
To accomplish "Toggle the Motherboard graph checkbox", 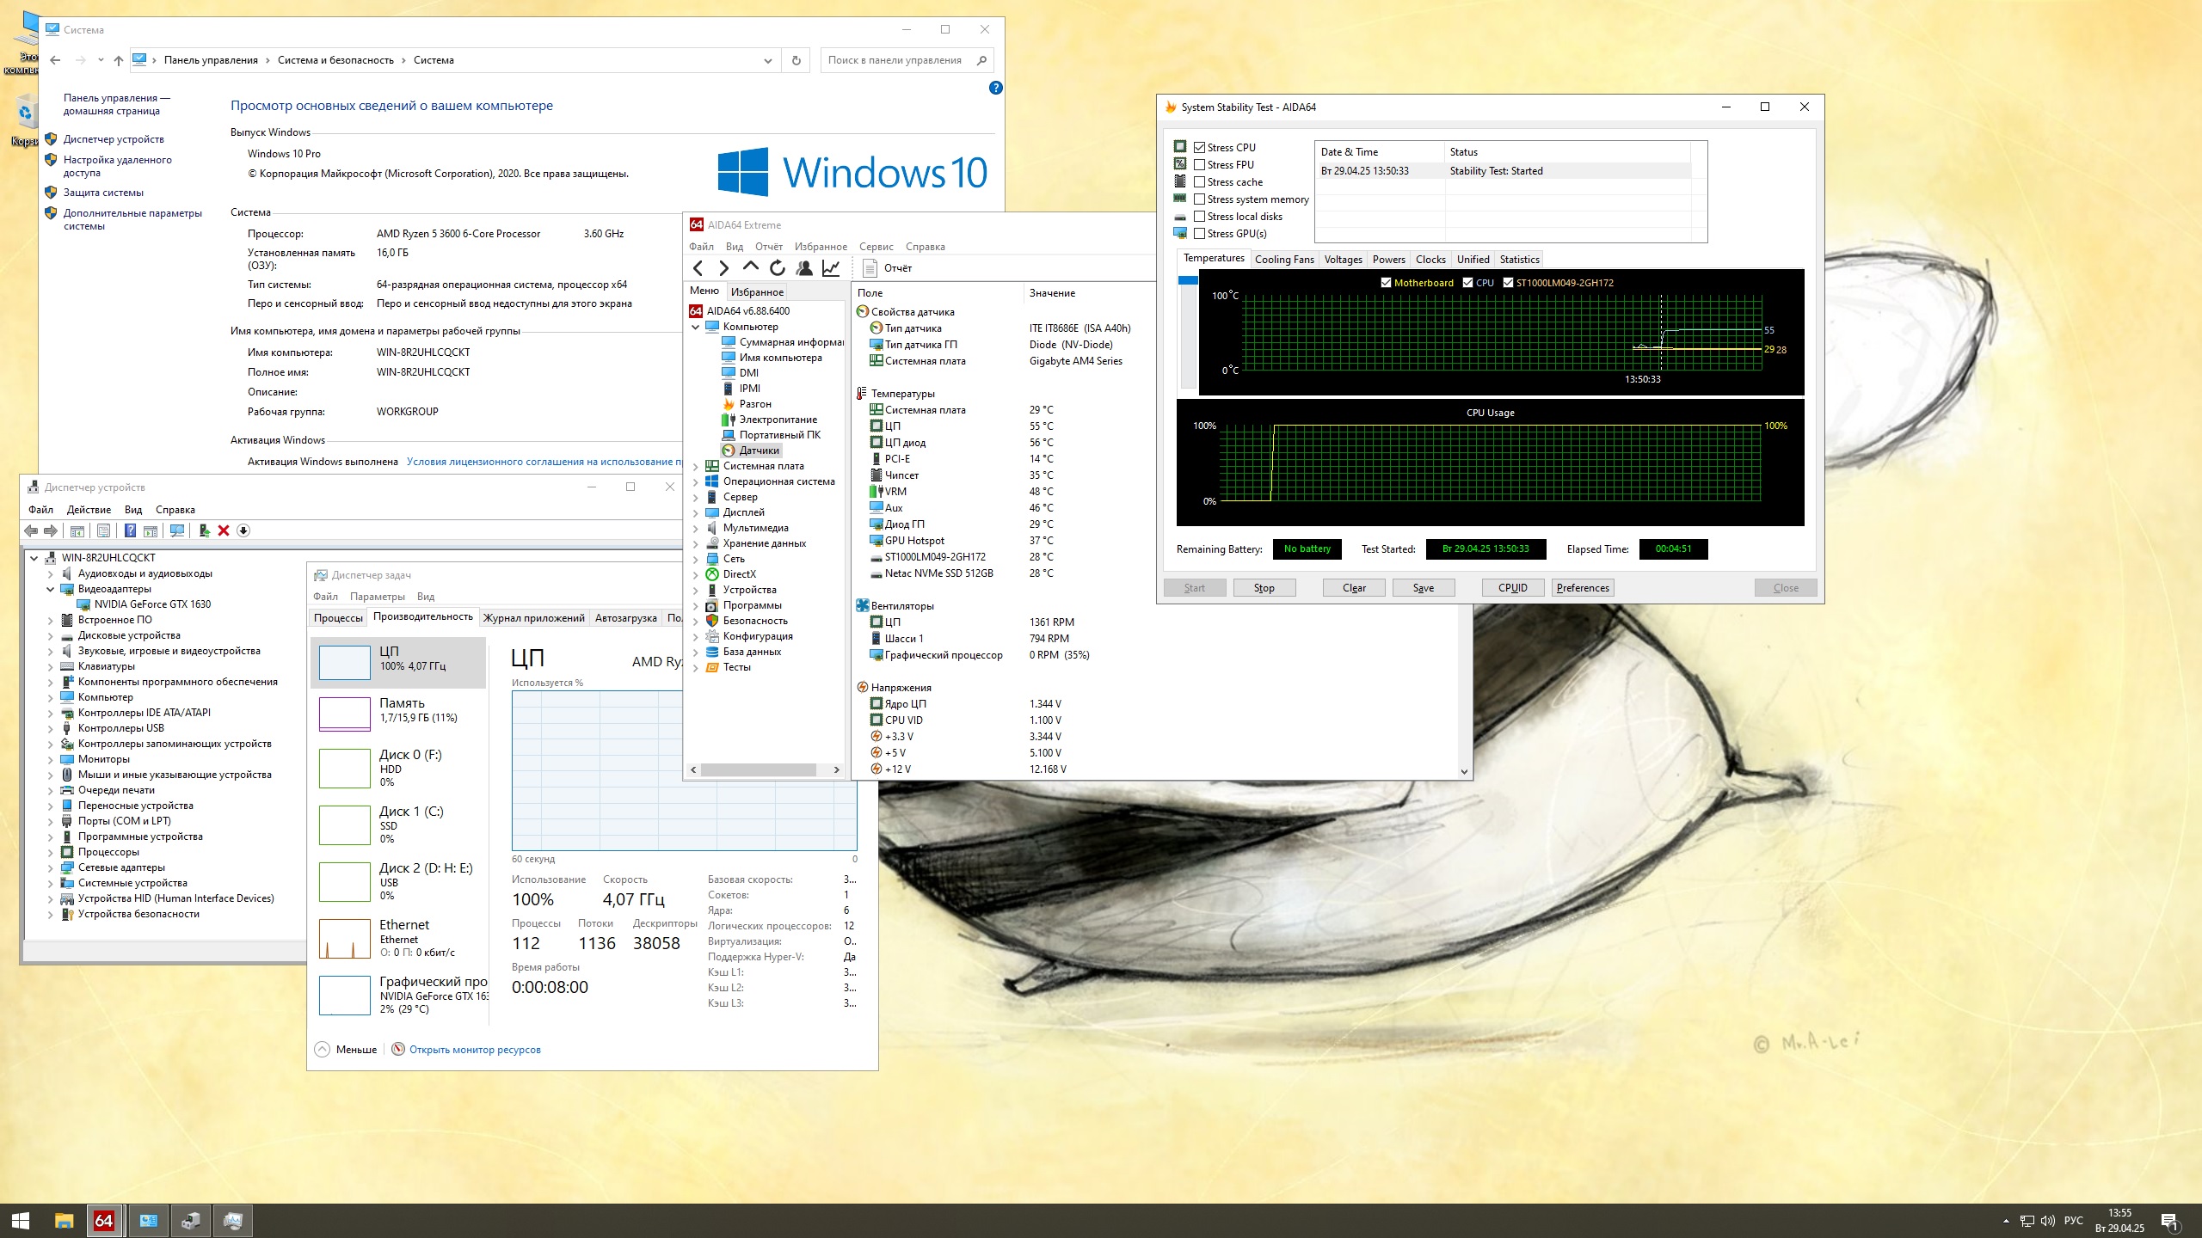I will point(1386,283).
